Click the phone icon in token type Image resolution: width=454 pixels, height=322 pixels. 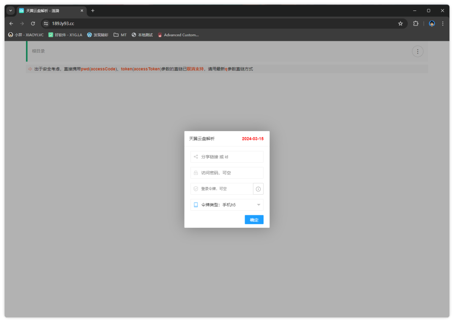tap(196, 205)
